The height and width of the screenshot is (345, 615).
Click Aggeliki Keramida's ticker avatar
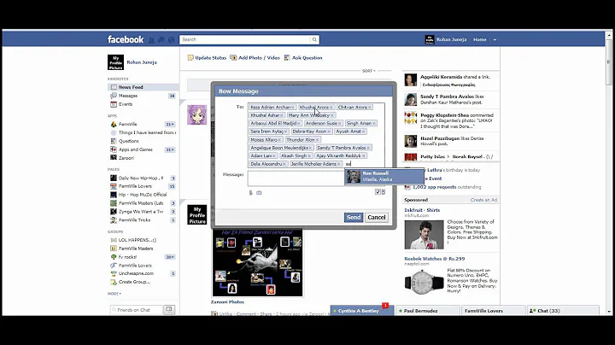click(x=411, y=79)
